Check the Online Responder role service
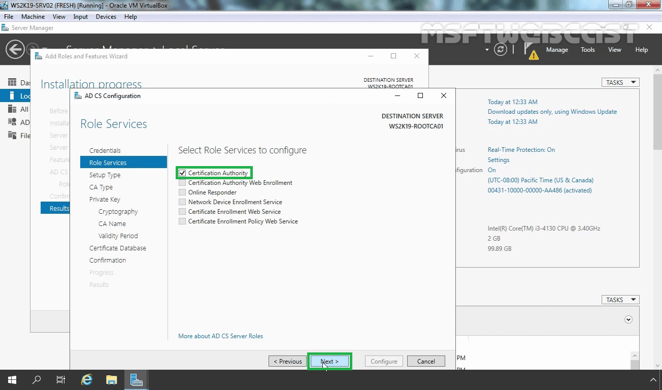The image size is (662, 390). [x=182, y=192]
